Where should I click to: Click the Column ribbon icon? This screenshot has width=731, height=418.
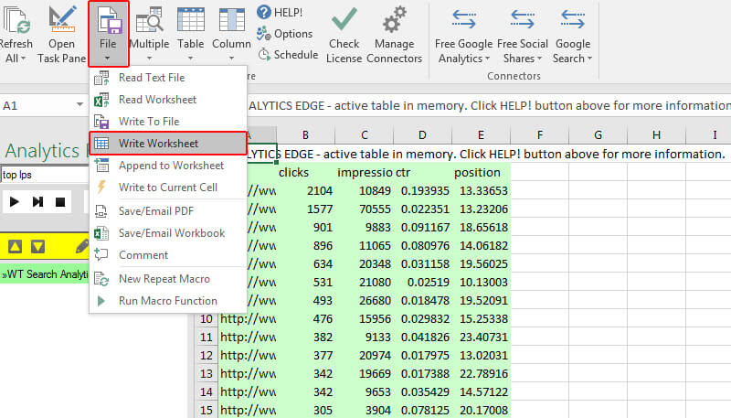(x=232, y=19)
